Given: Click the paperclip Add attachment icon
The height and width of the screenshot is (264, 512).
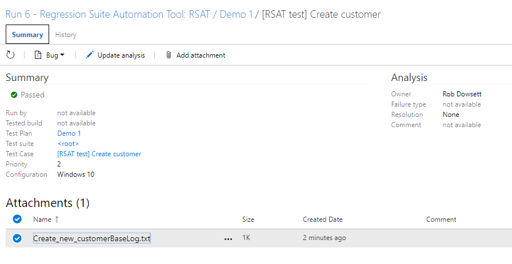Looking at the screenshot, I should (169, 55).
